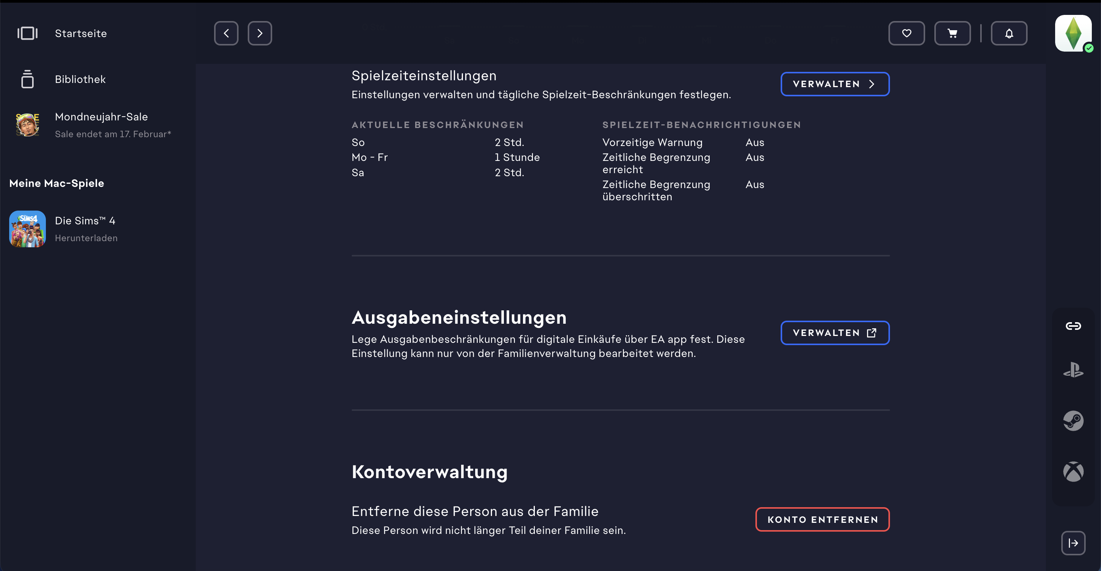Open notifications bell
Screen dimensions: 1101x571
pyautogui.click(x=1009, y=33)
